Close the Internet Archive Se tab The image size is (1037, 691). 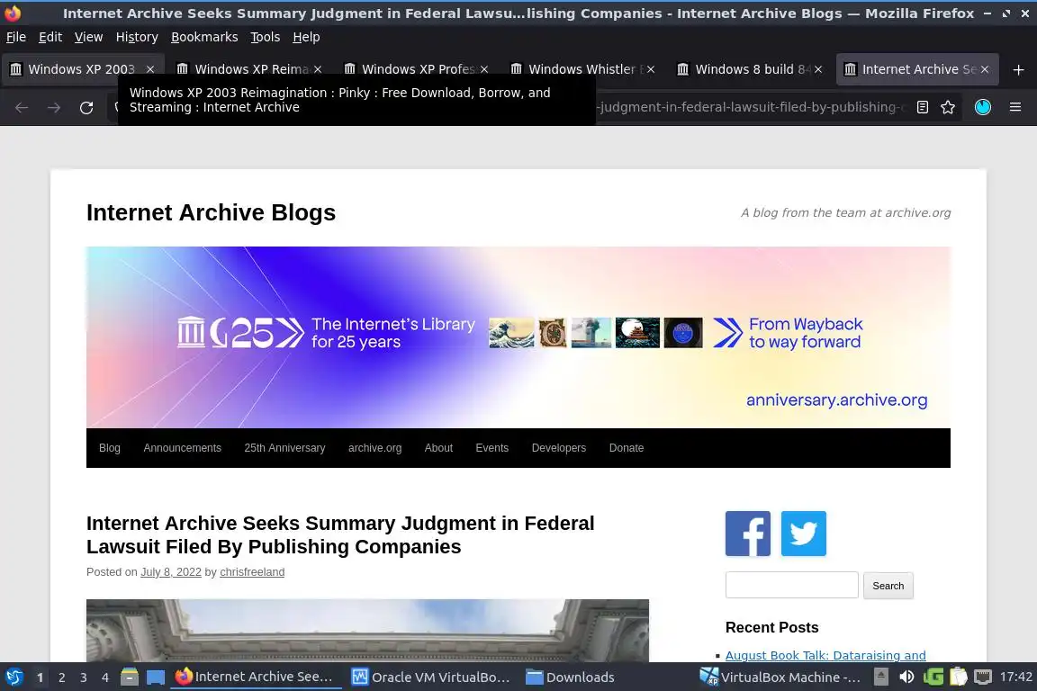point(985,69)
